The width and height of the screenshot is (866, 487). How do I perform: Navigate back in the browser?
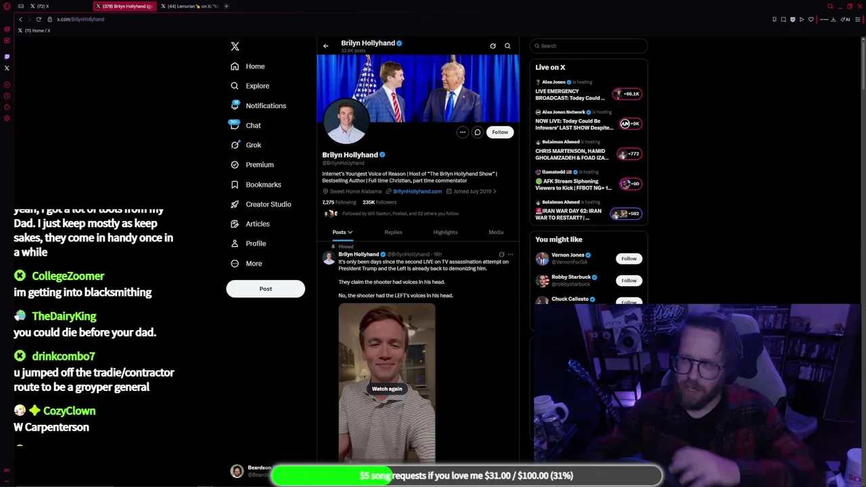[20, 19]
